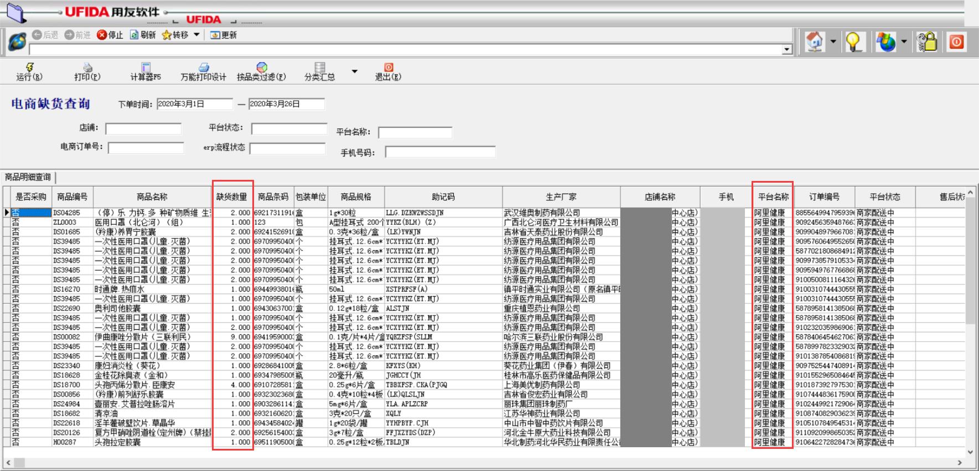979x471 pixels.
Task: Select the 商品明细查询 tab
Action: (28, 177)
